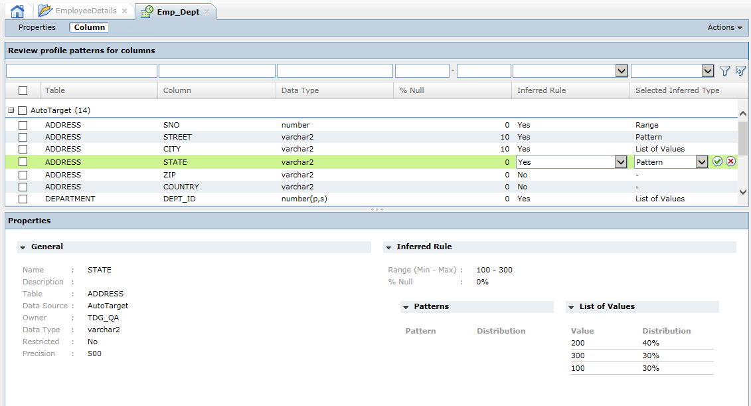This screenshot has width=751, height=406.
Task: Select the CITY column row
Action: pyautogui.click(x=371, y=149)
